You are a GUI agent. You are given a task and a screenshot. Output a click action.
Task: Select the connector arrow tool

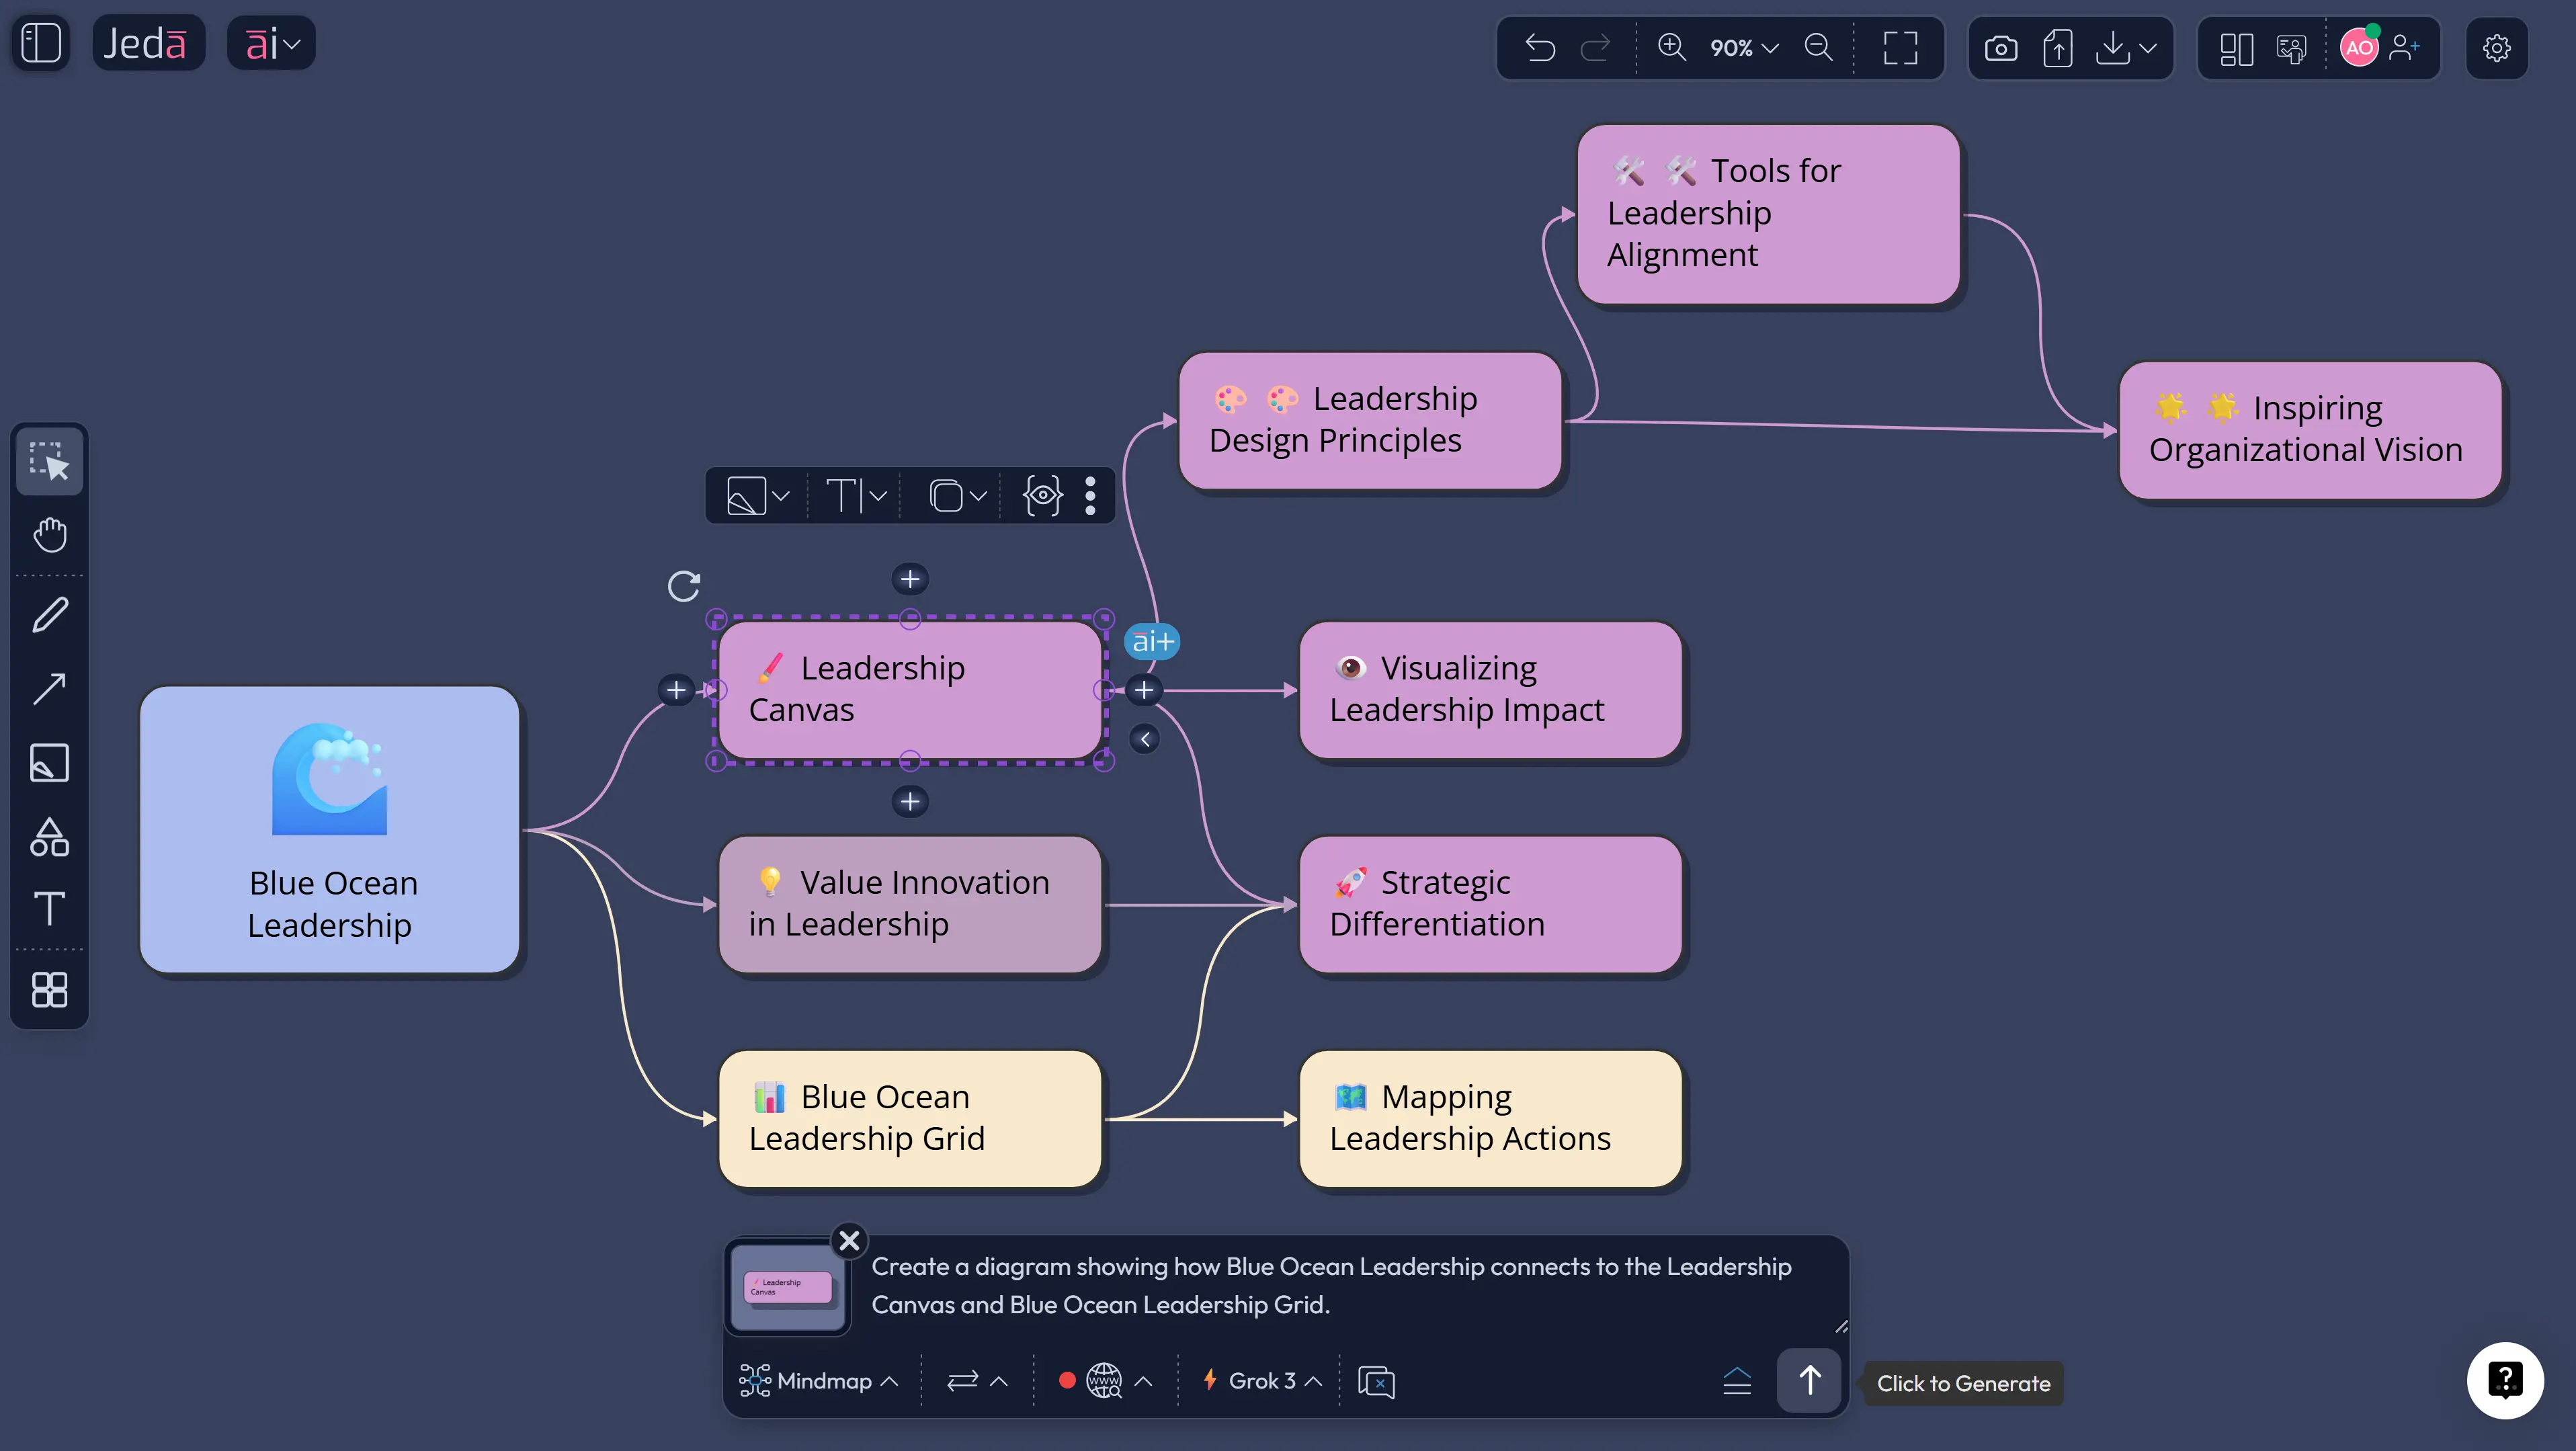(49, 689)
